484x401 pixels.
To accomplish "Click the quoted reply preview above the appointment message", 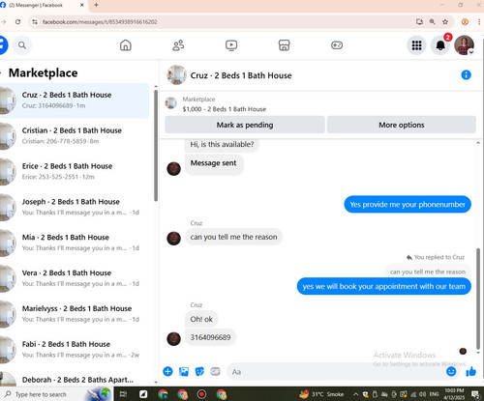I will (428, 272).
